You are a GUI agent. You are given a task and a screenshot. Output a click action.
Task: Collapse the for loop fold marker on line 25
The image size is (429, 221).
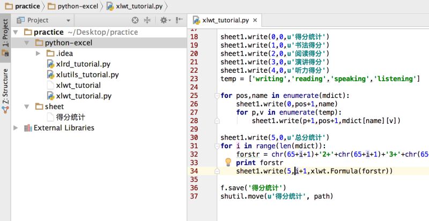pyautogui.click(x=217, y=96)
